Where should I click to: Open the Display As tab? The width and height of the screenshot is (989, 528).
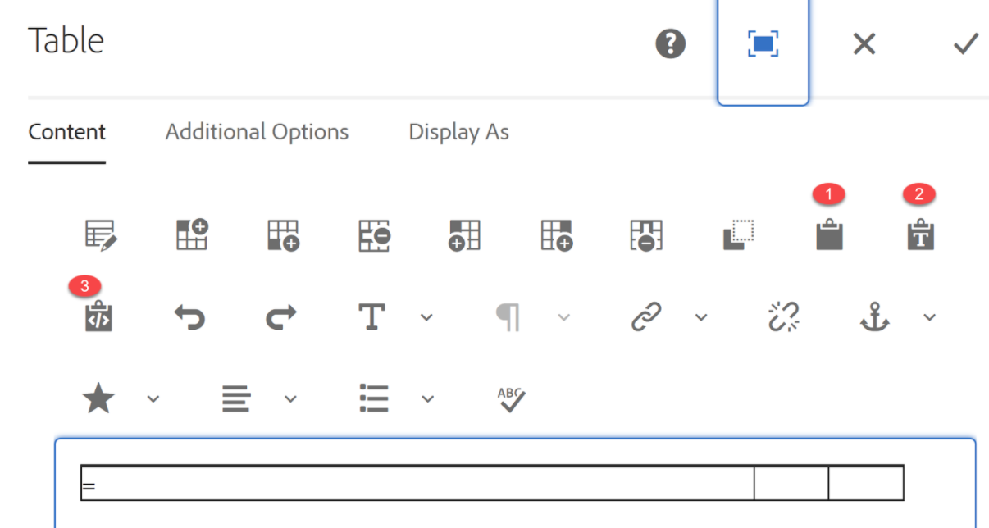pyautogui.click(x=458, y=132)
